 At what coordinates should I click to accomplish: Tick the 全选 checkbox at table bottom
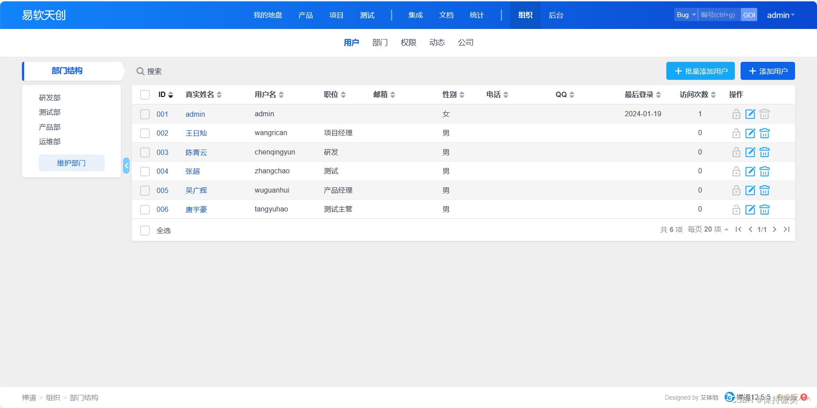click(145, 230)
